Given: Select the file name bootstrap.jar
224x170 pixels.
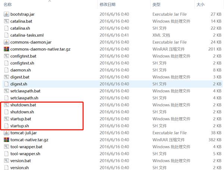Looking at the screenshot, I should [x=22, y=14].
